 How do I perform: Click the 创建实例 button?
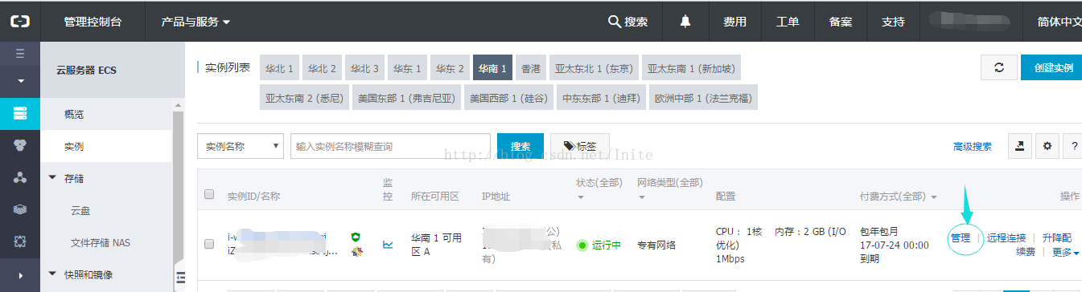pos(1051,68)
